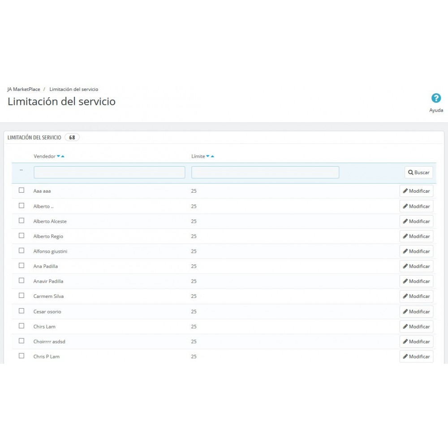Viewport: 448px width, 448px height.
Task: Sort Límite column descending arrow
Action: point(208,156)
